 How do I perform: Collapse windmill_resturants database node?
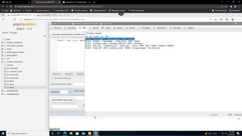[x=2, y=62]
